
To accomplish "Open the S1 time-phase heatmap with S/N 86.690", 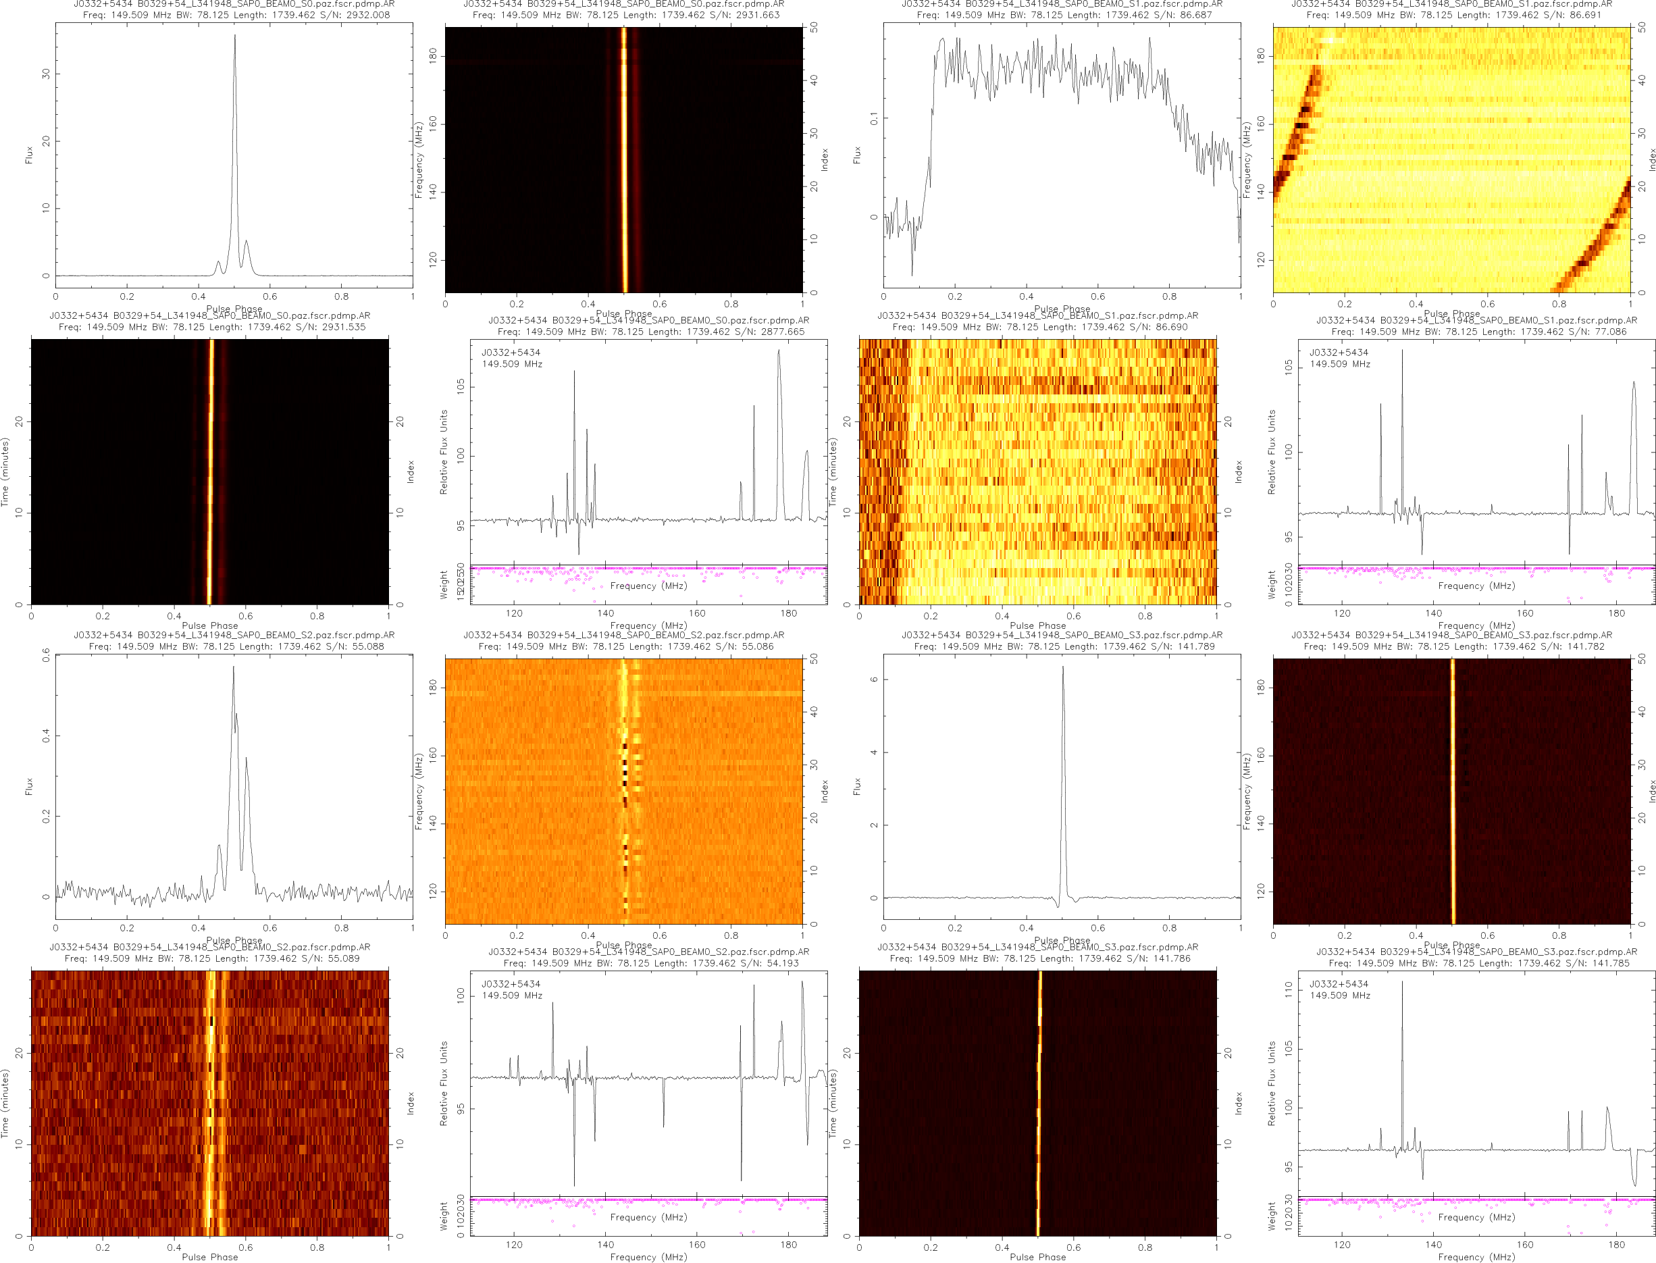I will coord(1037,471).
